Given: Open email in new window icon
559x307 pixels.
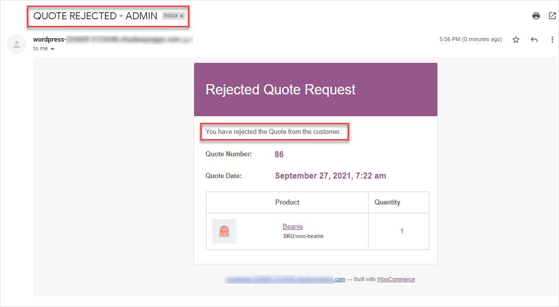Looking at the screenshot, I should pyautogui.click(x=552, y=16).
